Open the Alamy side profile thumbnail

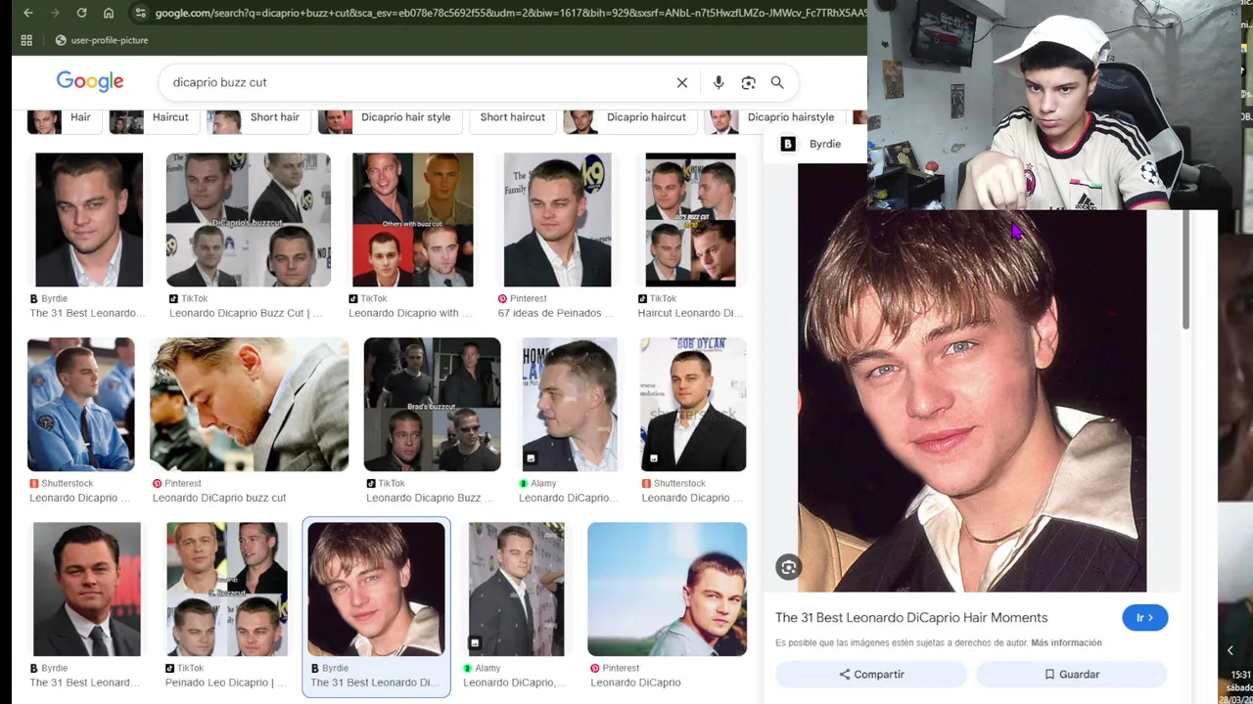[x=570, y=404]
